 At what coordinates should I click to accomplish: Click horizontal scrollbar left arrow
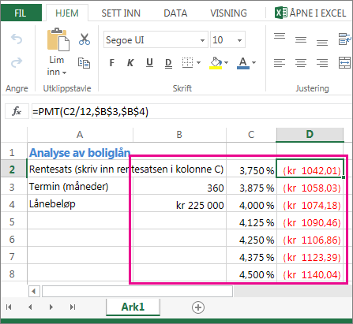click(x=34, y=292)
